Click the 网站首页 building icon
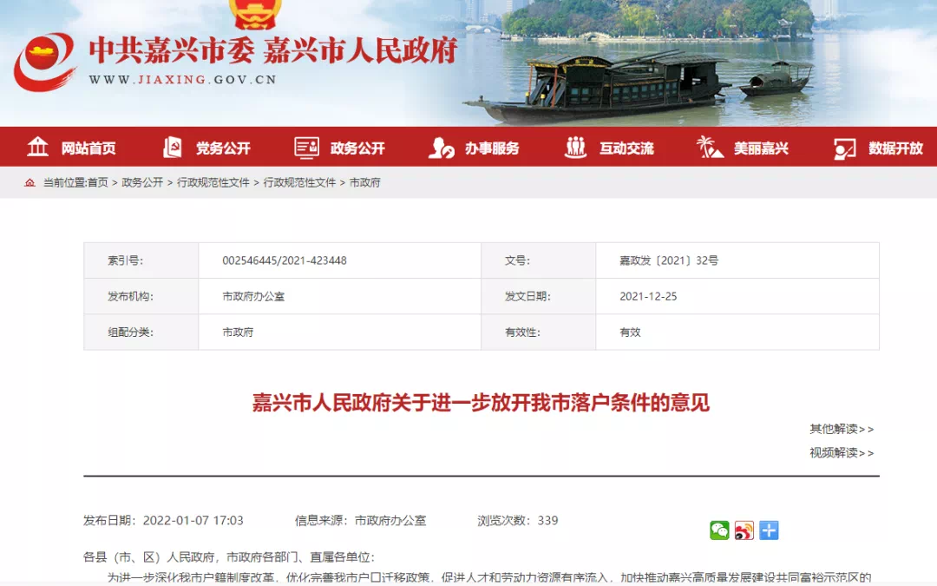 click(37, 147)
